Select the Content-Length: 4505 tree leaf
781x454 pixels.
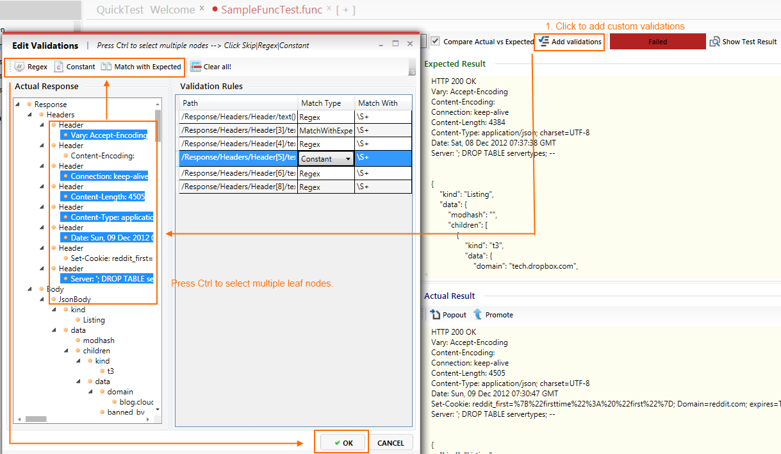[x=107, y=197]
